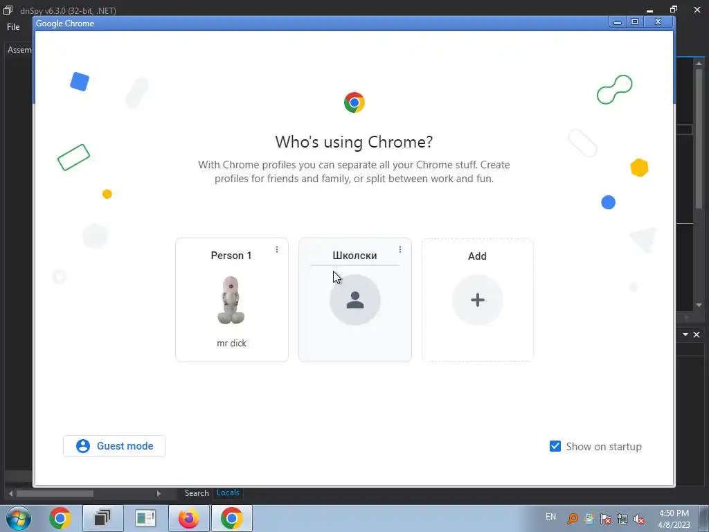Viewport: 709px width, 532px height.
Task: Close the Google Chrome profile window
Action: point(658,21)
